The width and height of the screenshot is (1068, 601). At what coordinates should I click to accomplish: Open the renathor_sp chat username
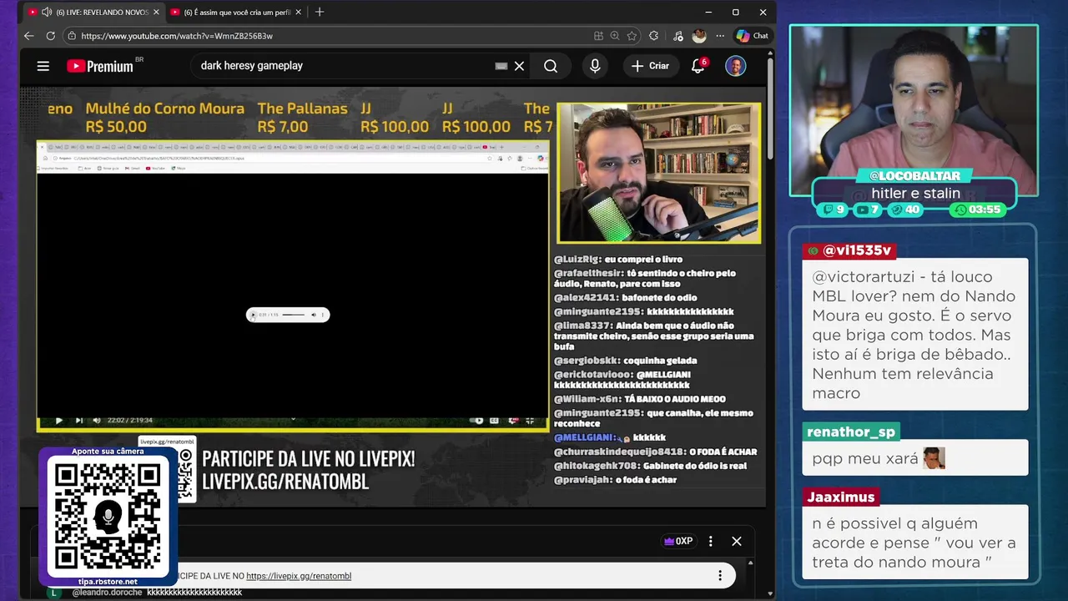pyautogui.click(x=850, y=432)
